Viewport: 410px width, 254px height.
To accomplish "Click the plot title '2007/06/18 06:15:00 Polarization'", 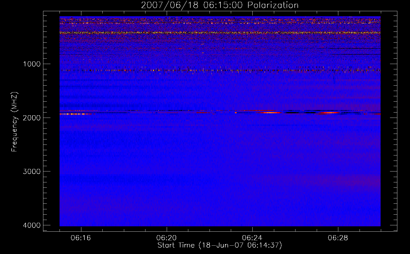I will (220, 5).
